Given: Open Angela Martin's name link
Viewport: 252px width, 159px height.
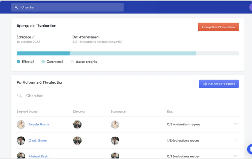Looking at the screenshot, I should pos(39,125).
